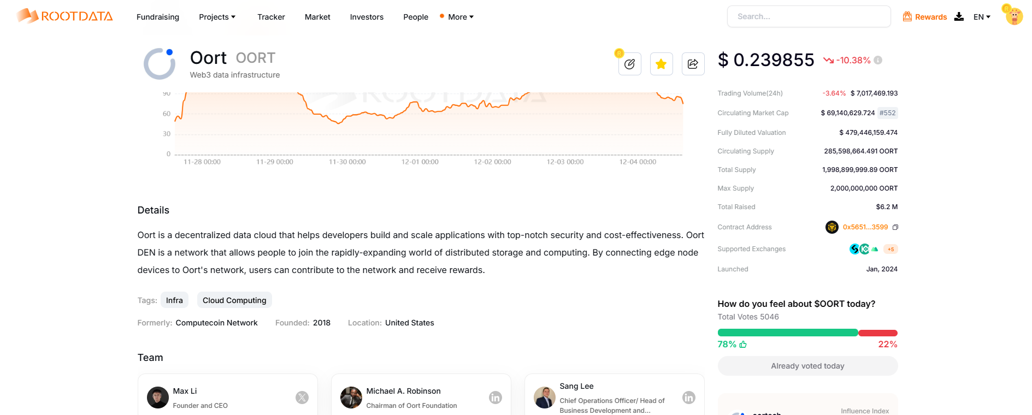Click the green bullish vote bar
Viewport: 1032px width, 415px height.
(x=788, y=333)
